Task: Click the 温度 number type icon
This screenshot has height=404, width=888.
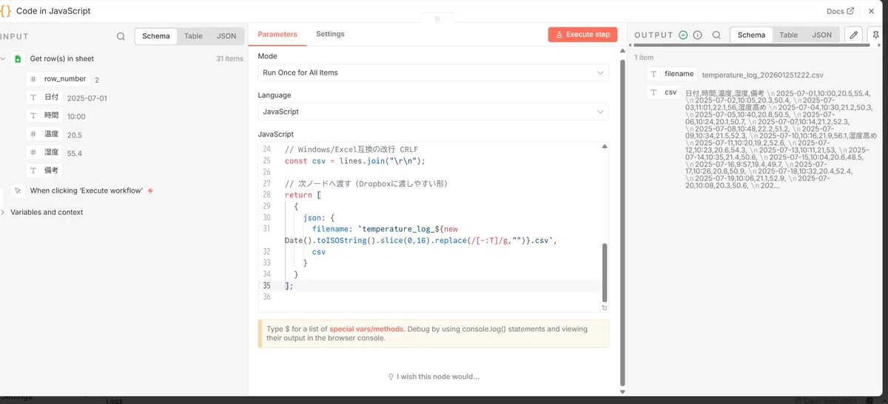Action: point(33,134)
